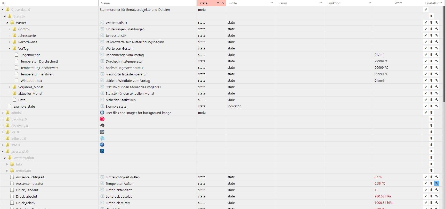
Task: Click the javascript.0 JS adapter icon
Action: click(102, 151)
